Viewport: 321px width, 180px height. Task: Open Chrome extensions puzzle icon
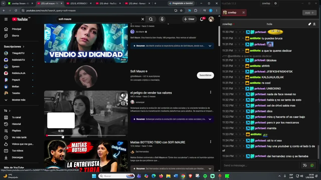click(196, 10)
